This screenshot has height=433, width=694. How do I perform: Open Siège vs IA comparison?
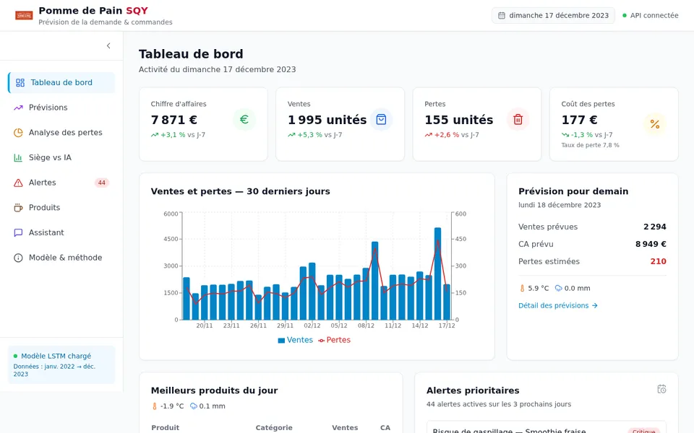(61, 158)
